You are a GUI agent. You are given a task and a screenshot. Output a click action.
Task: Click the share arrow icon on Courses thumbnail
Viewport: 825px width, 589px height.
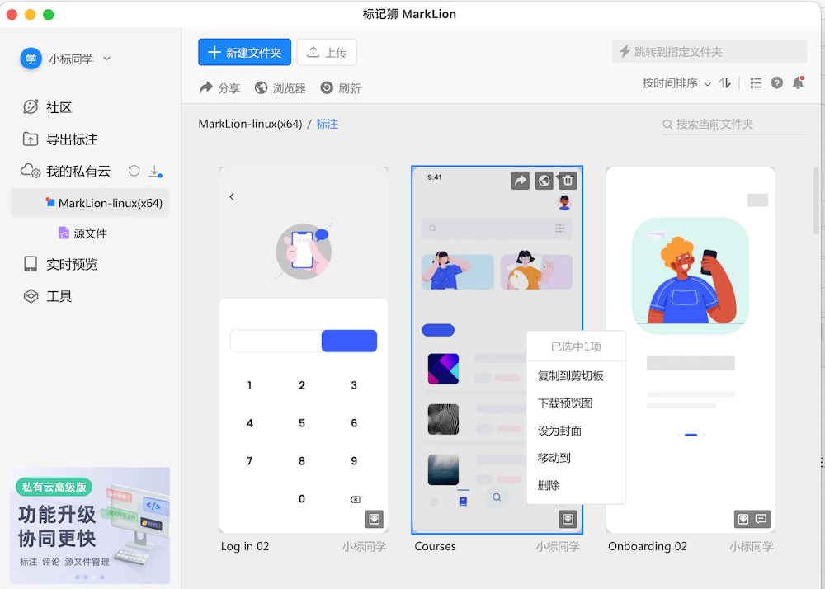520,181
